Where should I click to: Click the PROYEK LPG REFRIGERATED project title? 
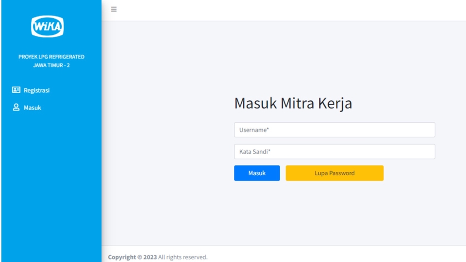(51, 57)
